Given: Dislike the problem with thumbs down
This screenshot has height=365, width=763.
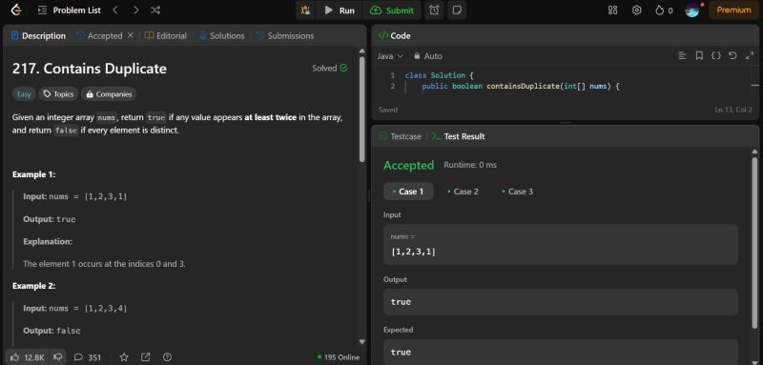Looking at the screenshot, I should (58, 357).
